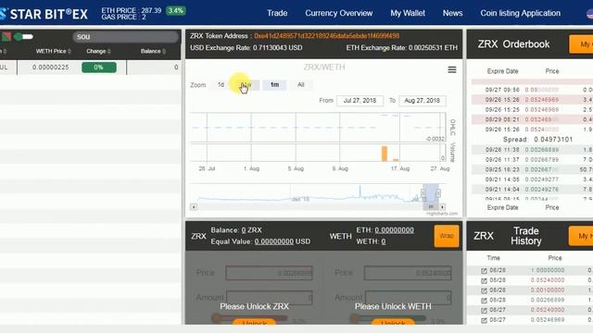593x333 pixels.
Task: Select orderbook row 09/21 14:05
Action: pos(532,179)
